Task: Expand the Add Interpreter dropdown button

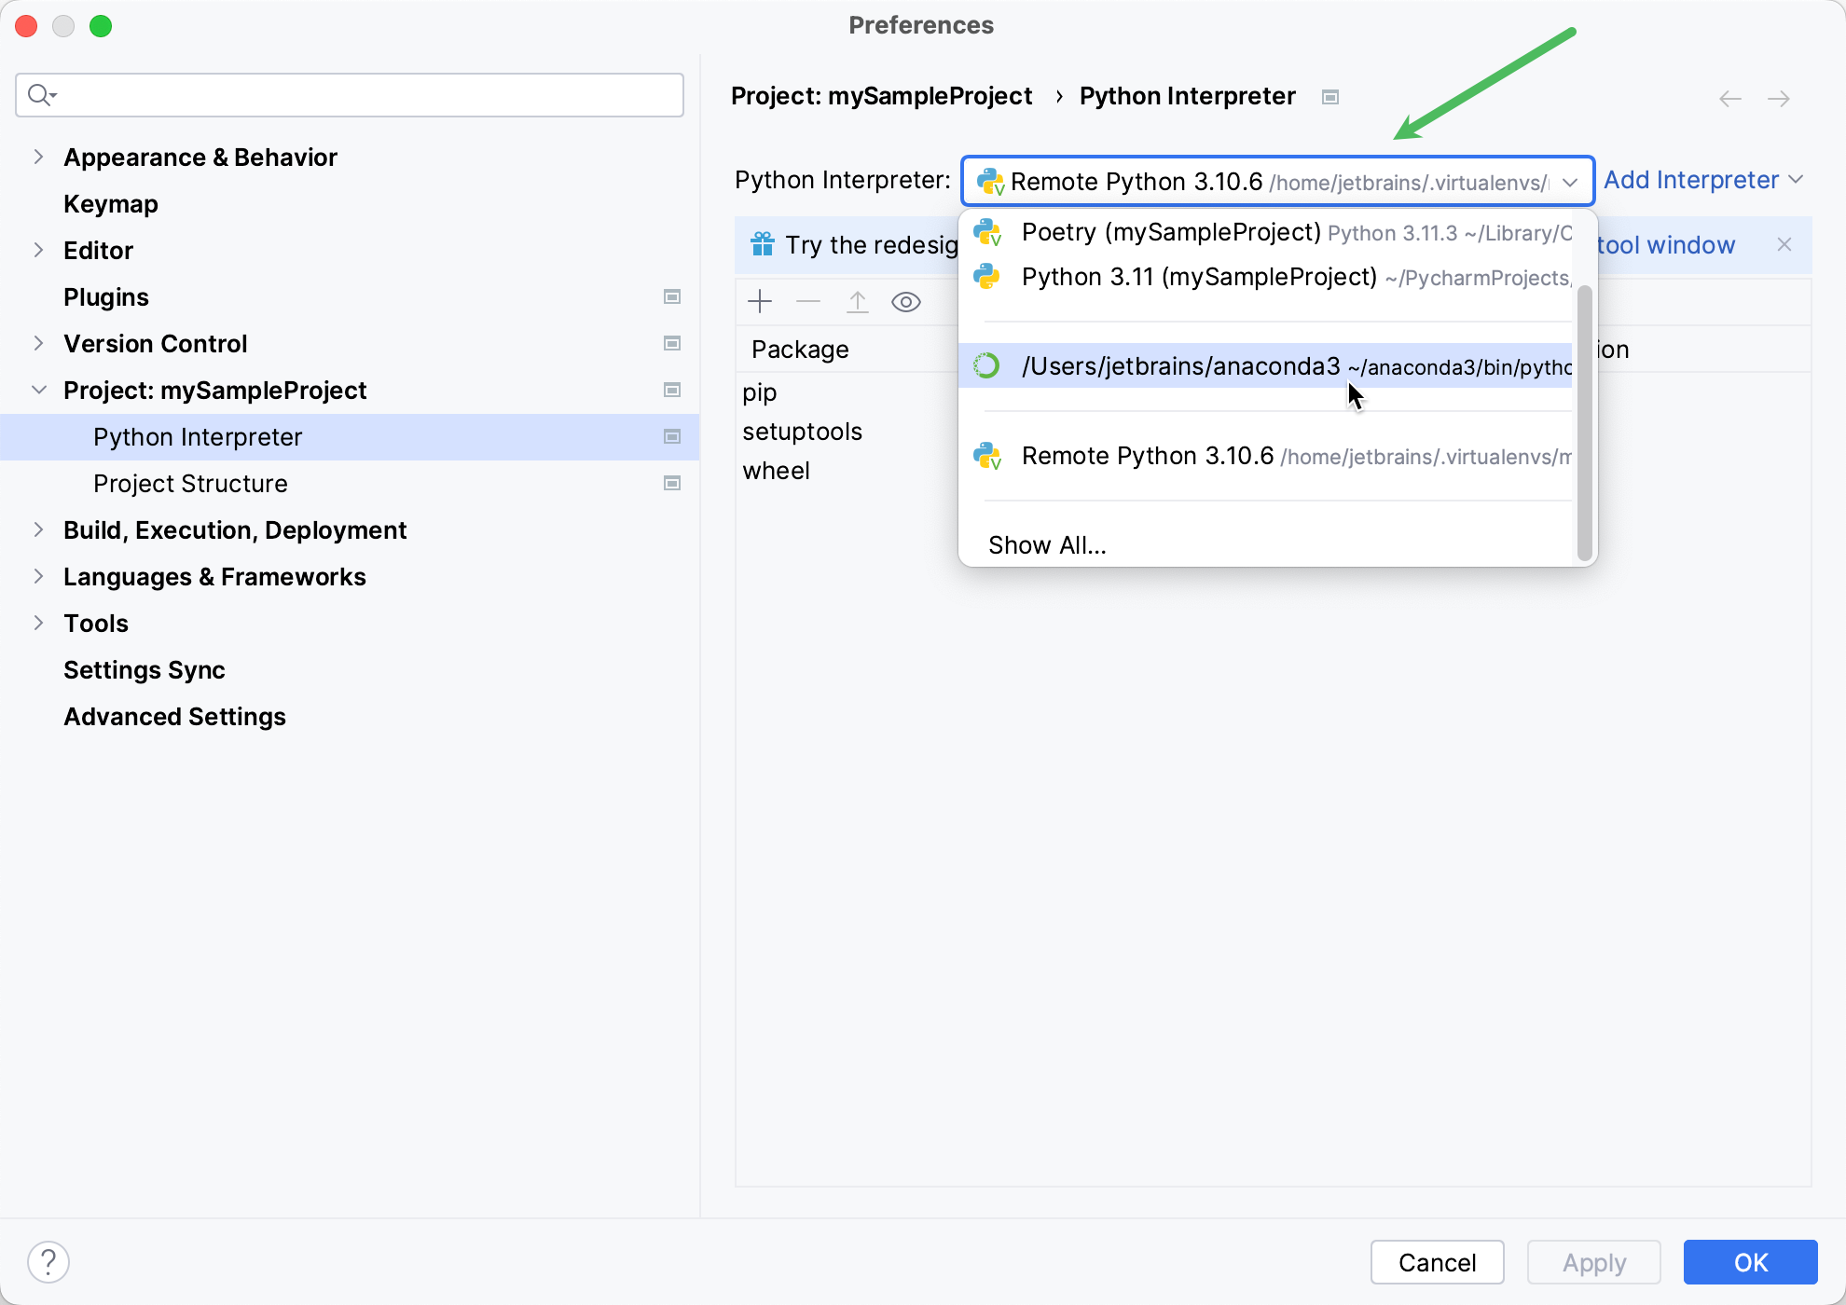Action: tap(1801, 179)
